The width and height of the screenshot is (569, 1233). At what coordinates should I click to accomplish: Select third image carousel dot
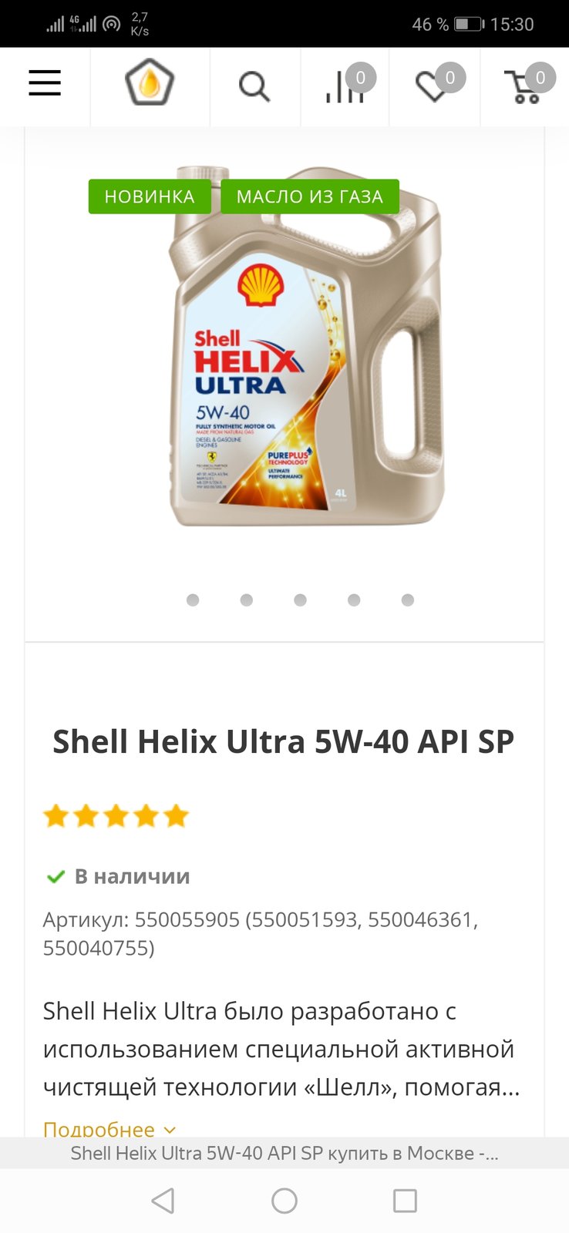tap(301, 600)
